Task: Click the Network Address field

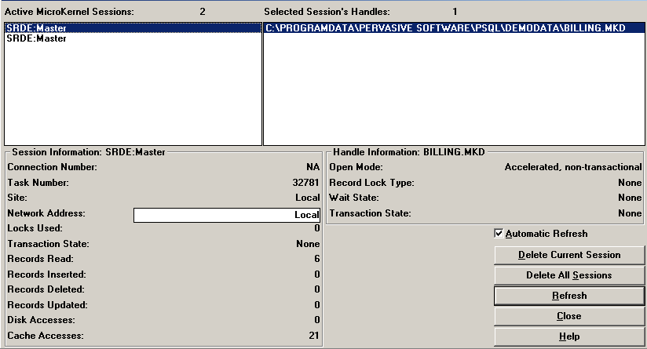Action: point(227,215)
